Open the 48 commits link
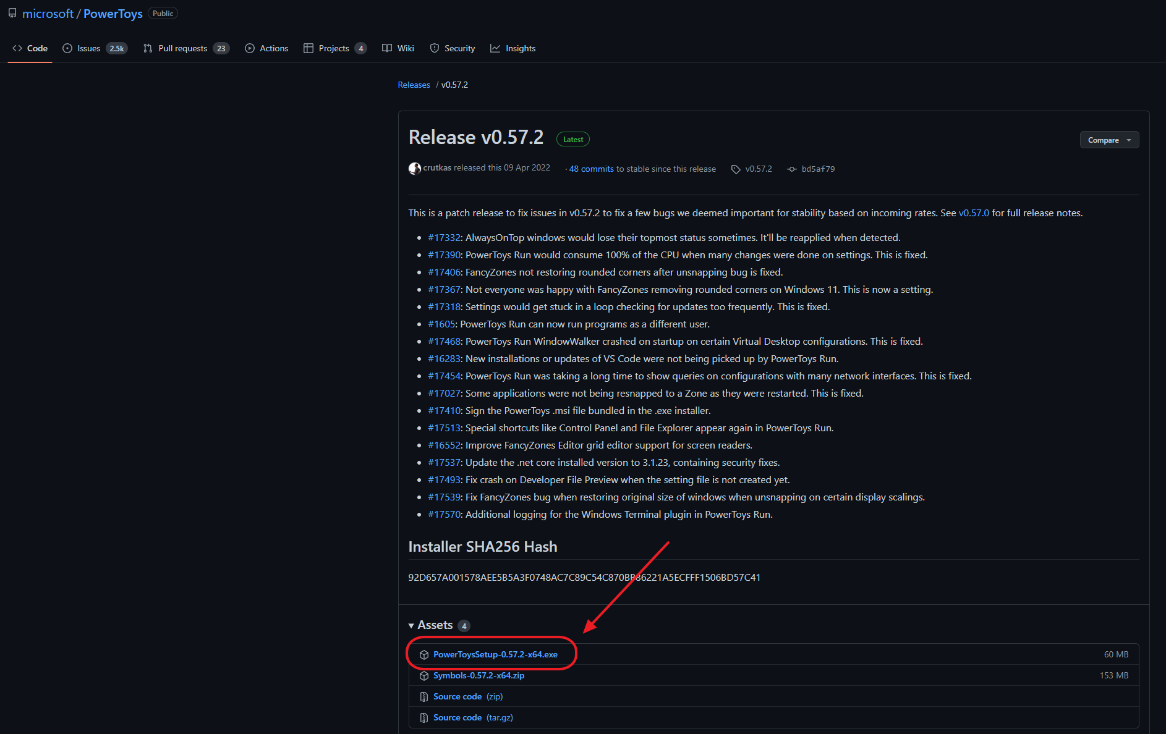 591,169
